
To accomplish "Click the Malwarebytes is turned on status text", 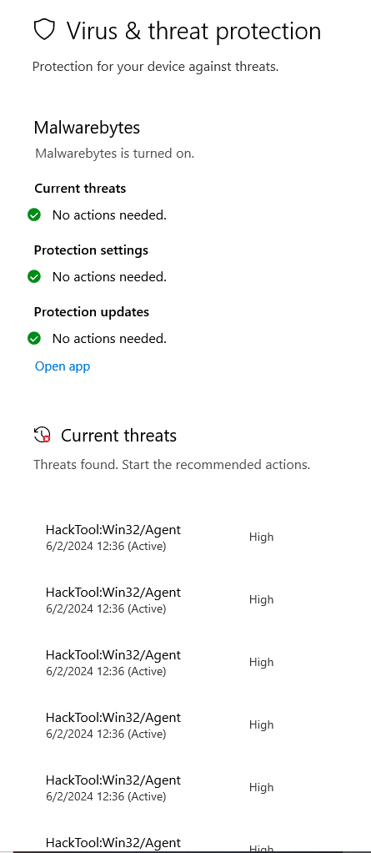I will (x=114, y=154).
